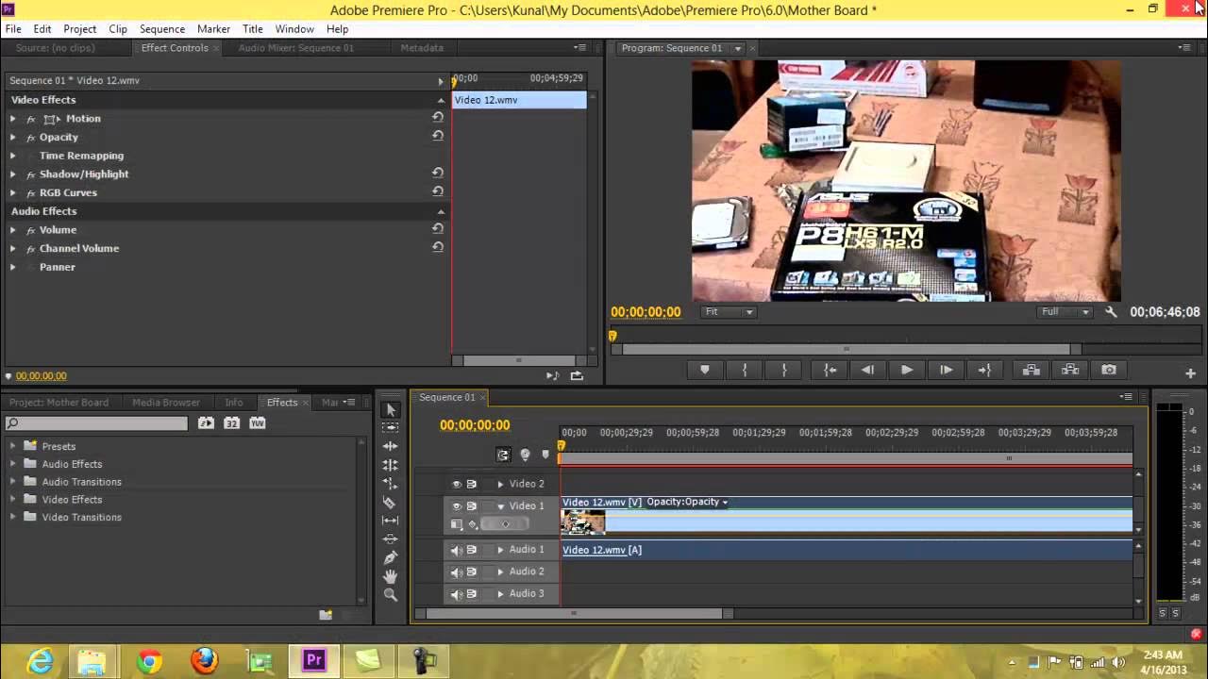This screenshot has height=679, width=1208.
Task: Open the Fit zoom level dropdown
Action: 729,311
